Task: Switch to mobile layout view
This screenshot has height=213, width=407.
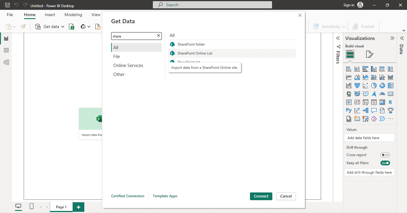Action: [x=32, y=206]
